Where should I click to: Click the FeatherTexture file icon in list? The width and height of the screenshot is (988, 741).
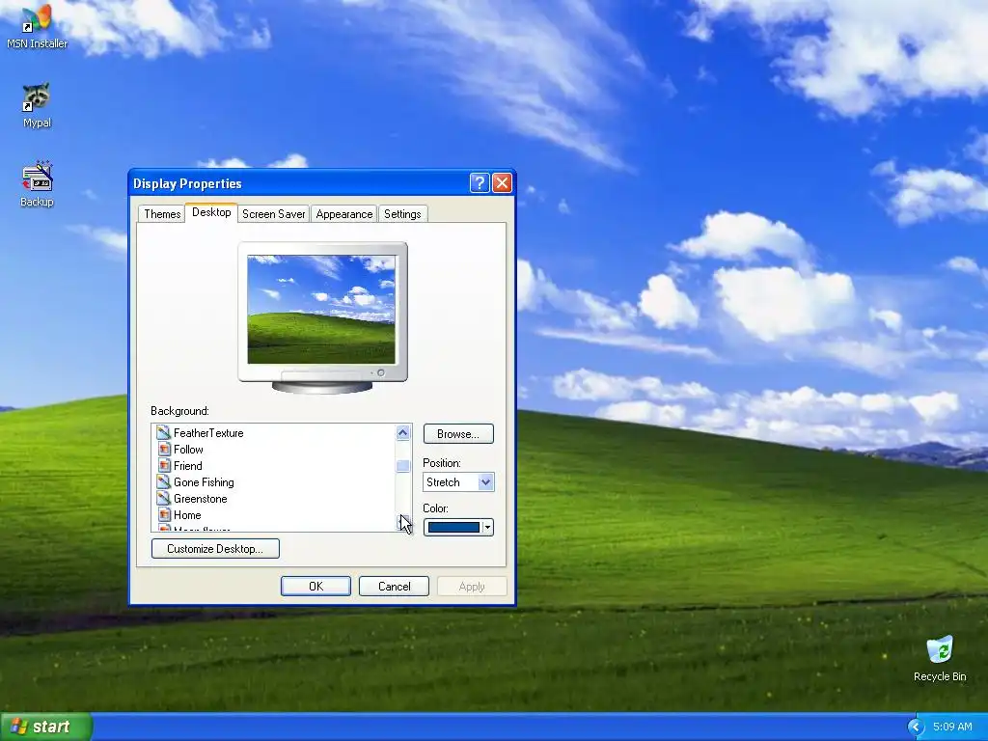tap(164, 432)
